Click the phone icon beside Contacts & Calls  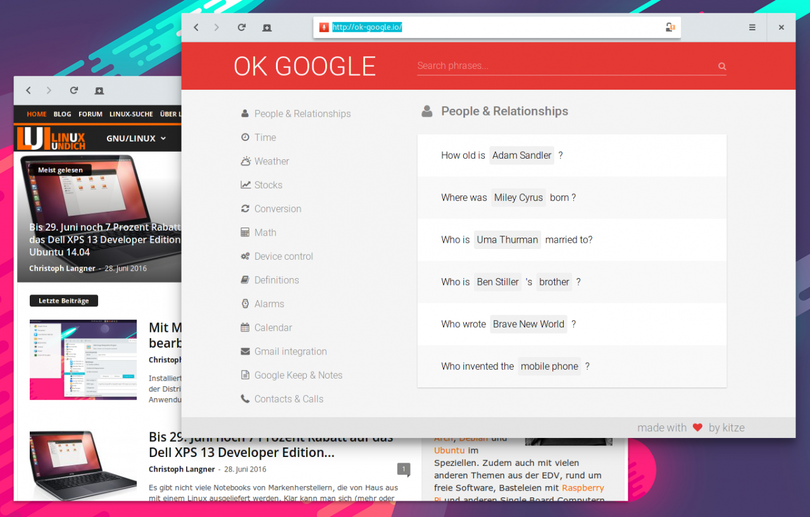(x=245, y=399)
